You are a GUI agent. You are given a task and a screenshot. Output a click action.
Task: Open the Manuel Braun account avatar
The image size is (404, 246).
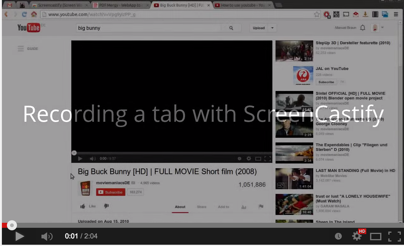tap(375, 28)
